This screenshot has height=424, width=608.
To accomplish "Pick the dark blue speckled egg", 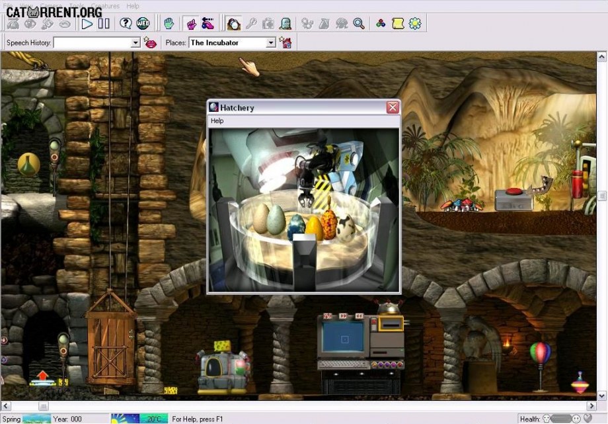I will [296, 227].
